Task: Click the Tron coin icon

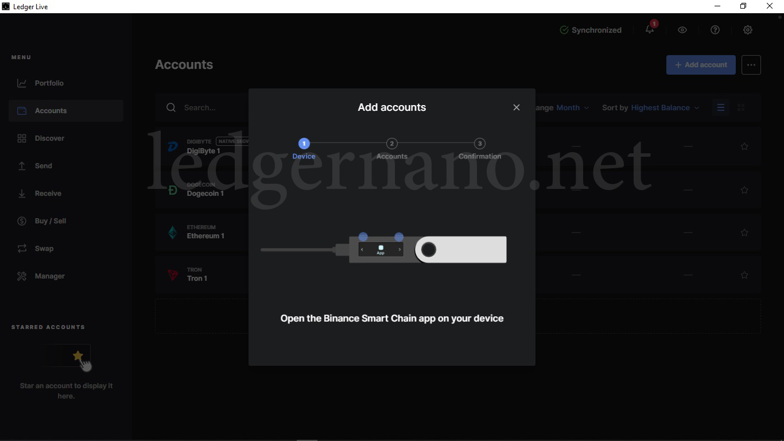Action: [173, 275]
